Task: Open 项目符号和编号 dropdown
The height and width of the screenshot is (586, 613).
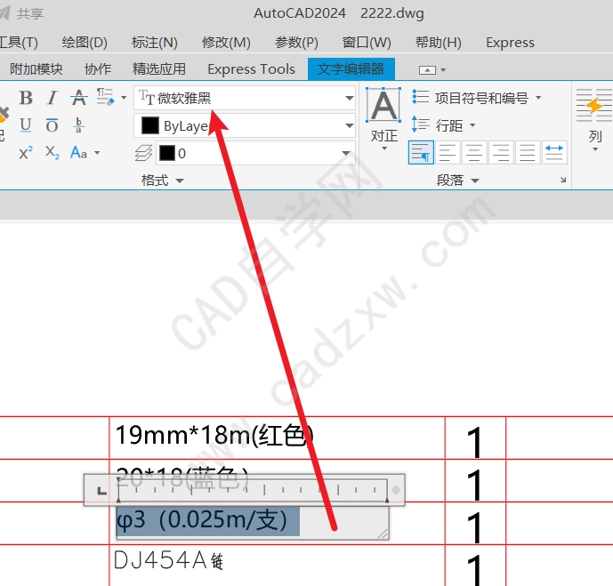Action: (477, 98)
